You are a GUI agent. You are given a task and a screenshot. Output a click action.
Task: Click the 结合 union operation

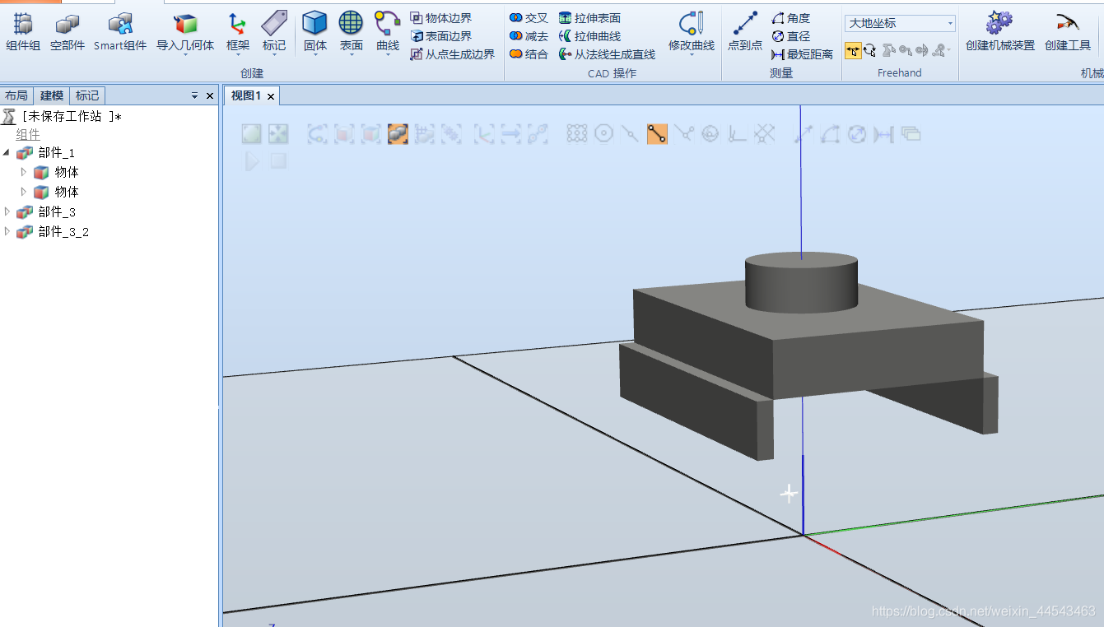529,54
